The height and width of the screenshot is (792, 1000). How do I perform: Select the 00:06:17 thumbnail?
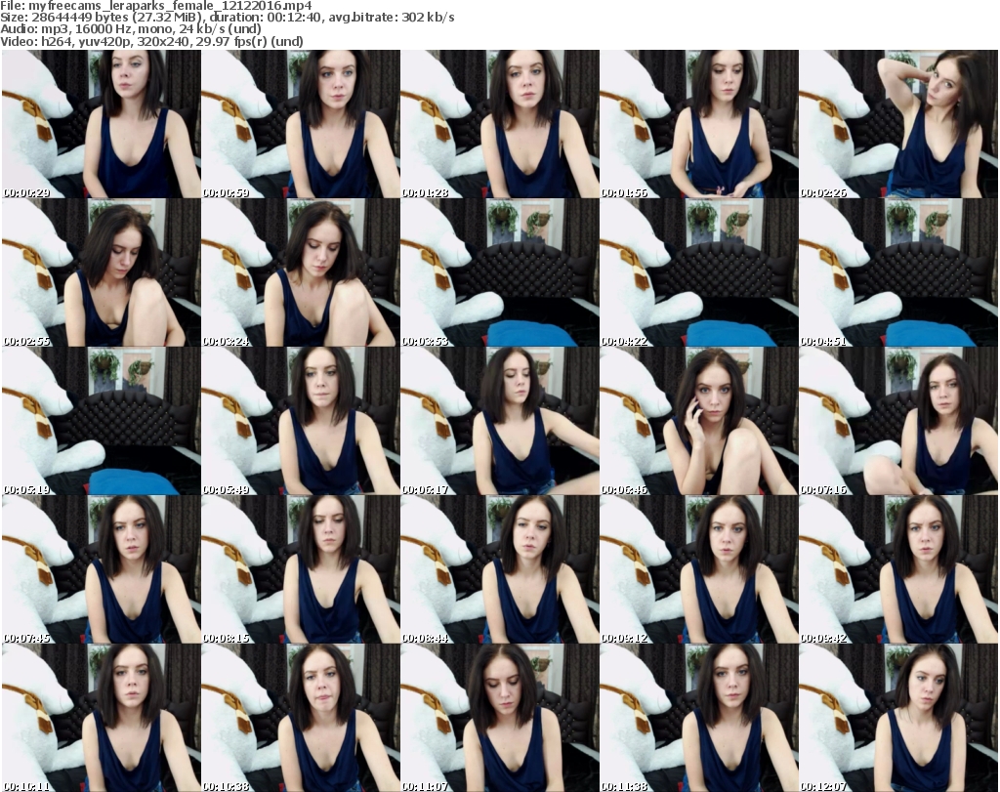tap(500, 421)
